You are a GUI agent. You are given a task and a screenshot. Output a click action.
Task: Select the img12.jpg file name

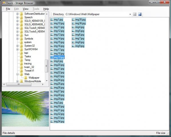click(x=59, y=31)
